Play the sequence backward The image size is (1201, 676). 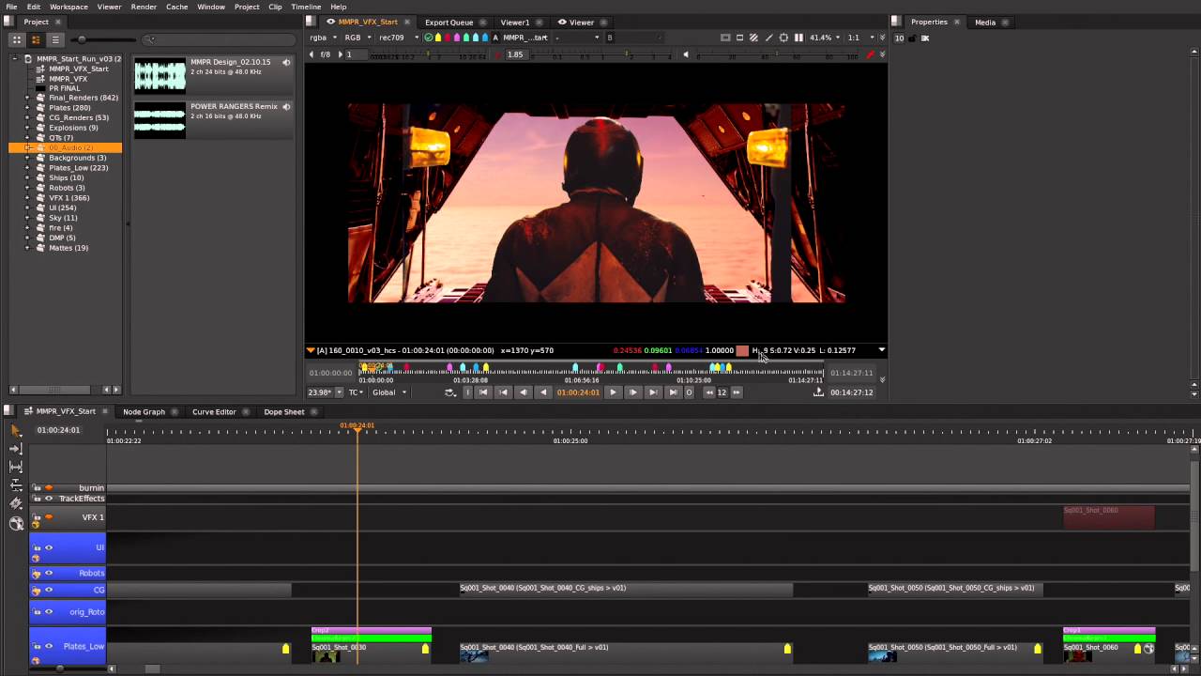pos(542,392)
